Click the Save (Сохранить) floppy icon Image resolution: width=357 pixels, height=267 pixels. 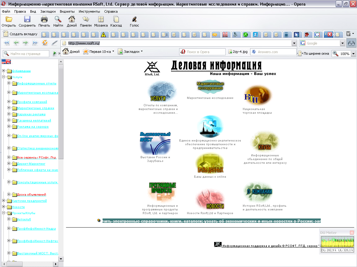click(27, 19)
